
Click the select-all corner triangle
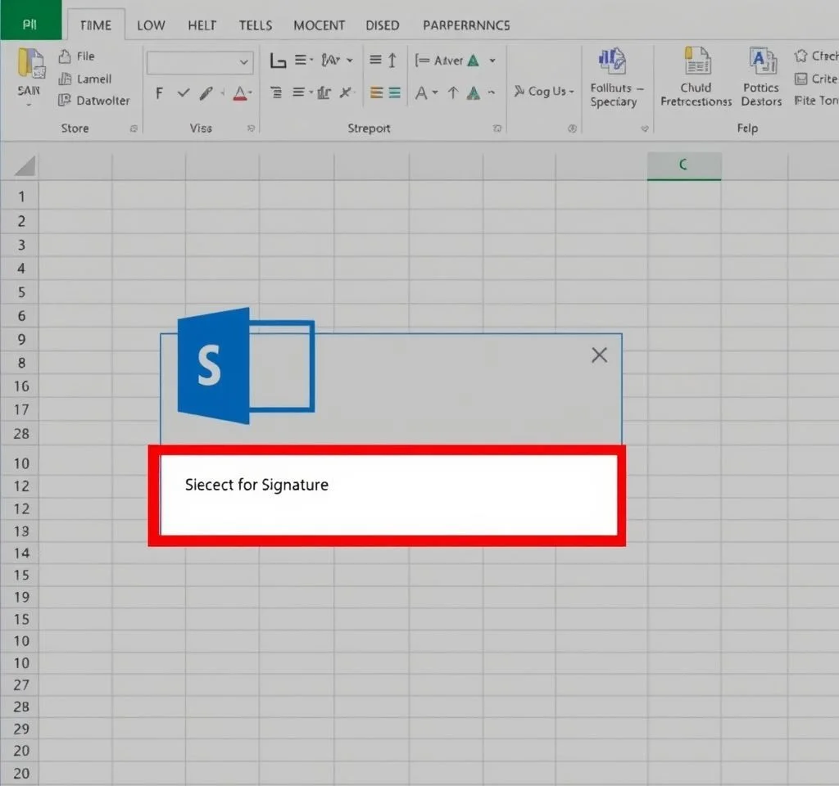(x=25, y=165)
